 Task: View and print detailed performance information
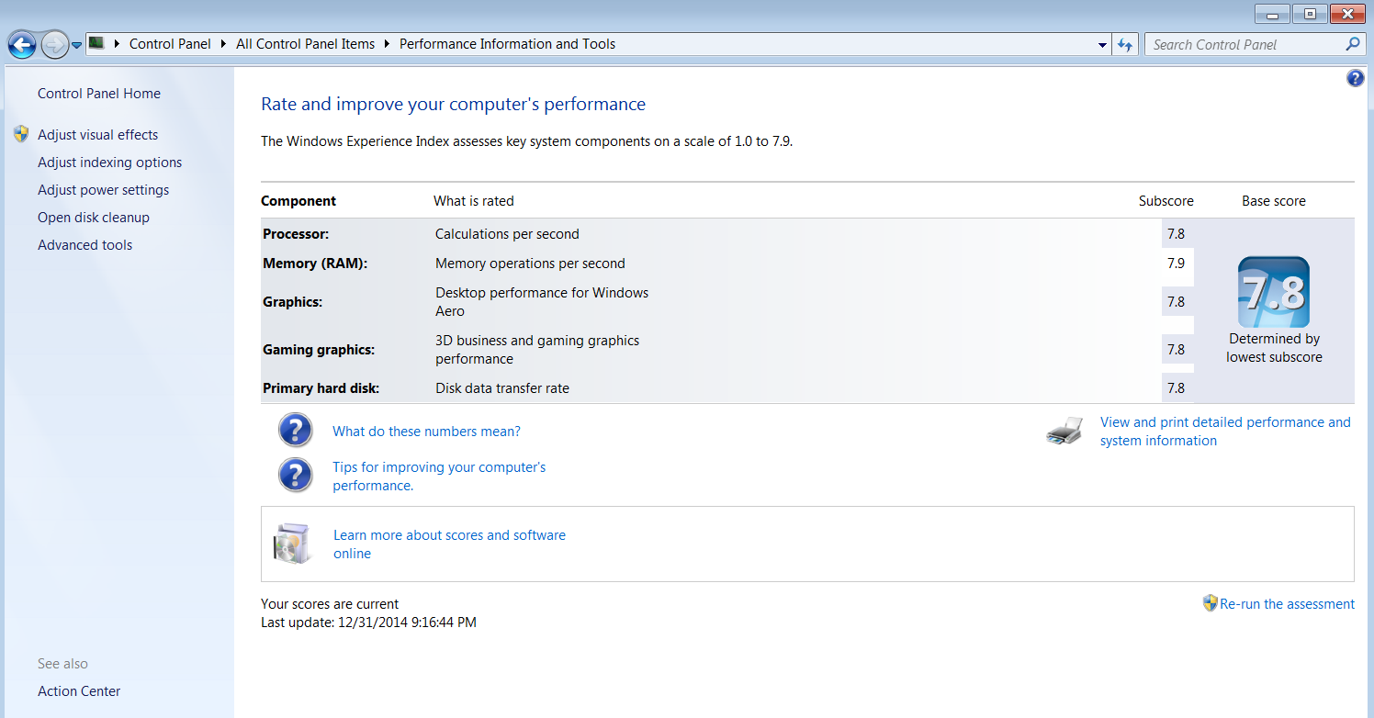1225,432
